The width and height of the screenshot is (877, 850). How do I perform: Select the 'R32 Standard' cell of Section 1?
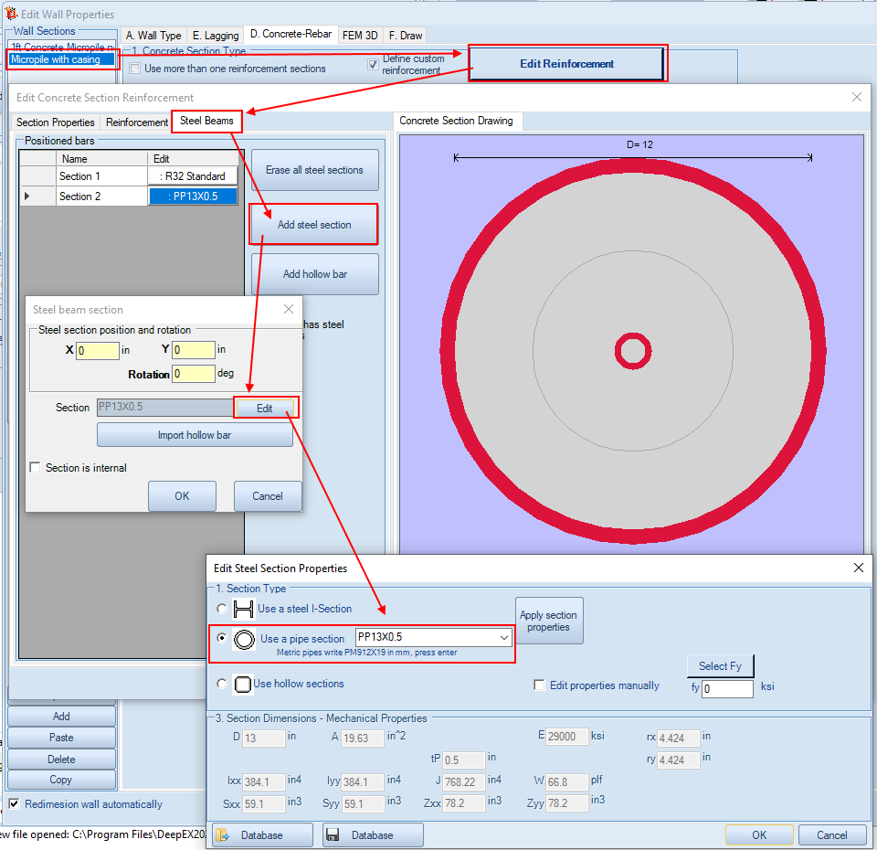193,176
